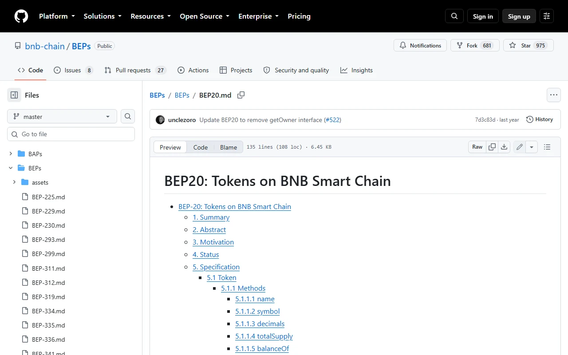This screenshot has height=355, width=568.
Task: Copy raw file contents
Action: pos(492,147)
